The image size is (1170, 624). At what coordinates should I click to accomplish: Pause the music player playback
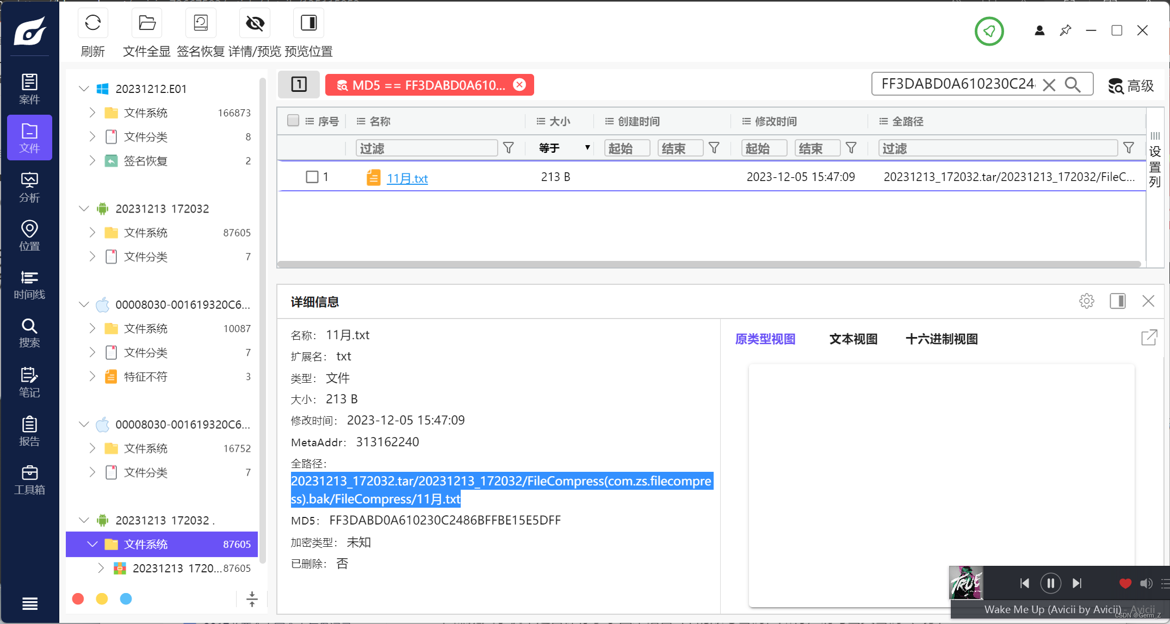click(x=1050, y=583)
